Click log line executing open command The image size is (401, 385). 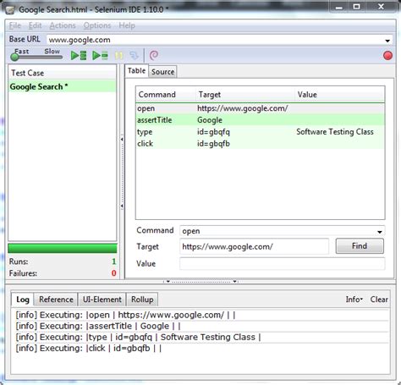[125, 315]
